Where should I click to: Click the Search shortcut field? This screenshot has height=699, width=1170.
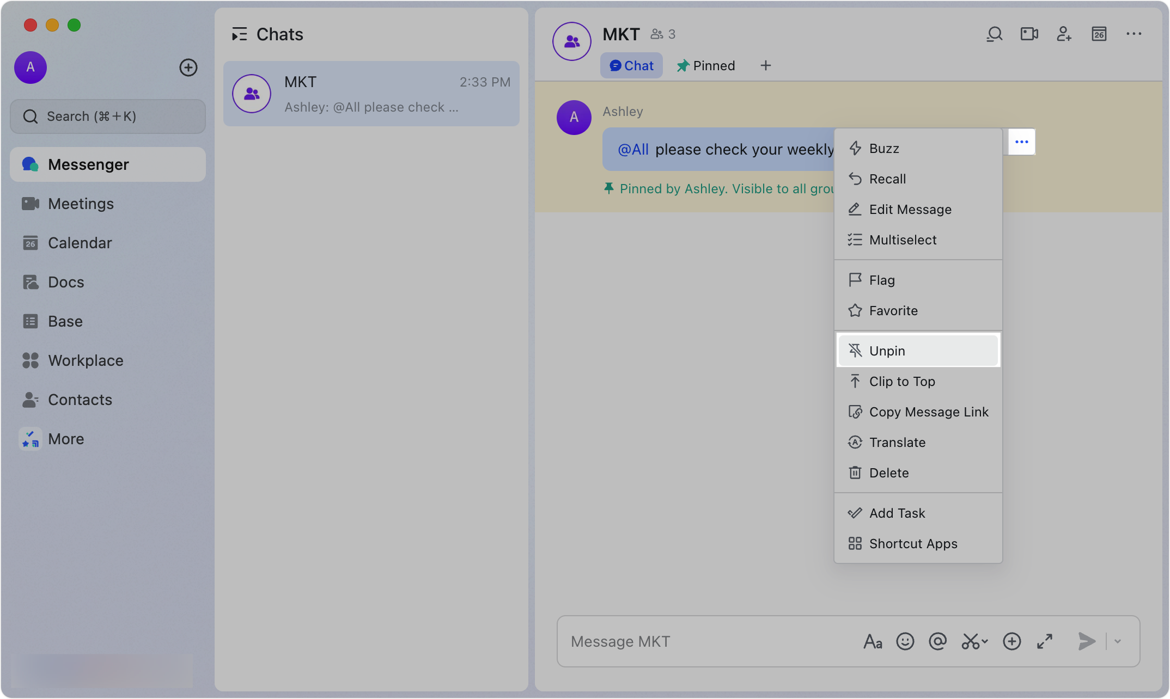coord(107,116)
